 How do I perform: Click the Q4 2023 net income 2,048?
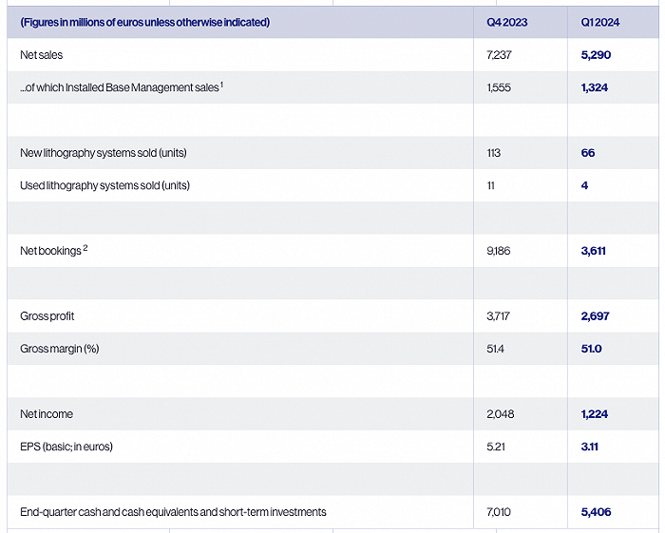pyautogui.click(x=501, y=414)
